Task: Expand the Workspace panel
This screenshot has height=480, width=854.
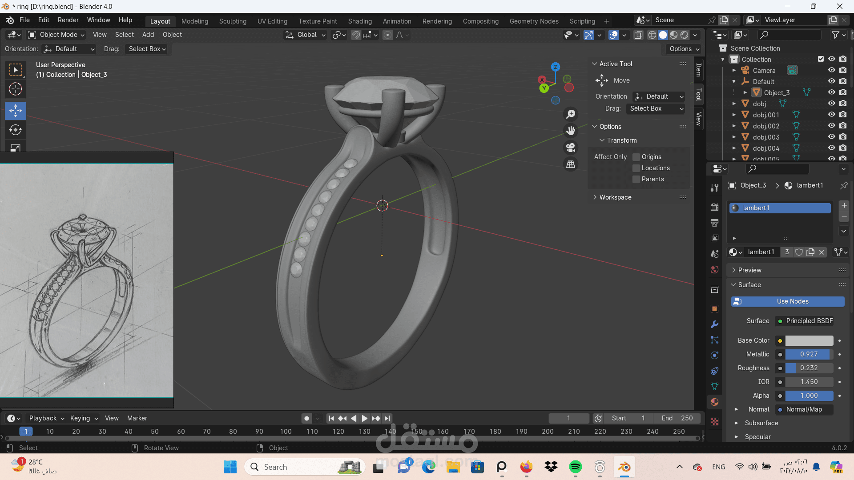Action: click(615, 197)
